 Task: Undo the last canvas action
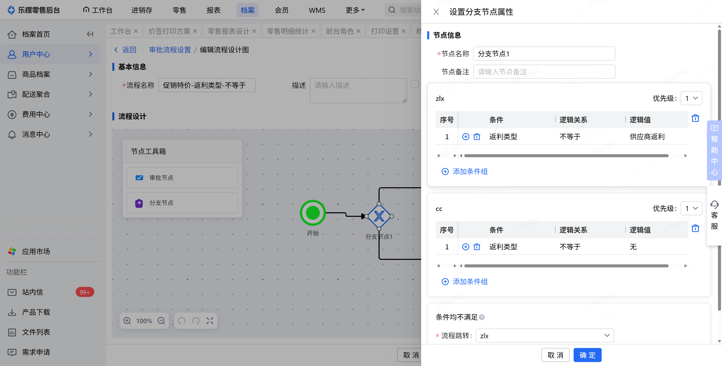tap(182, 321)
